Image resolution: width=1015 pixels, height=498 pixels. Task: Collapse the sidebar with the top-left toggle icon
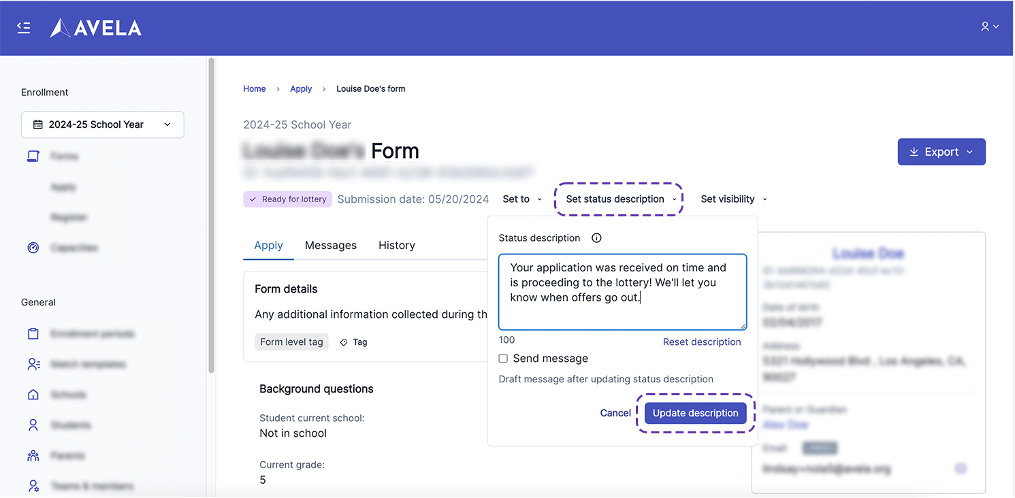click(24, 28)
